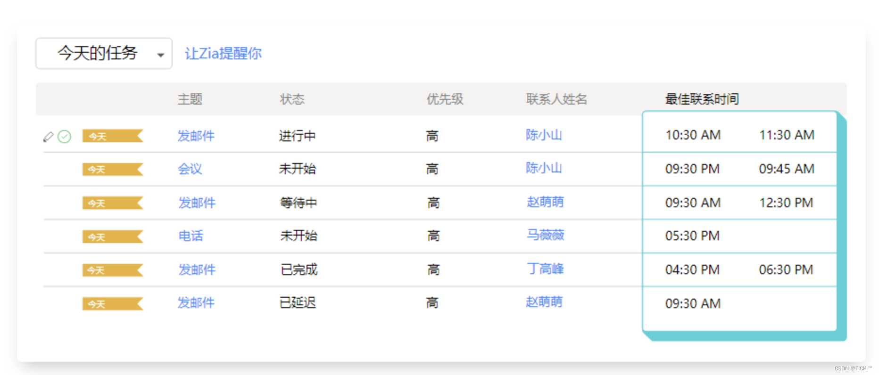The image size is (879, 375).
Task: Open 发邮件 task with status 等待中
Action: tap(197, 203)
